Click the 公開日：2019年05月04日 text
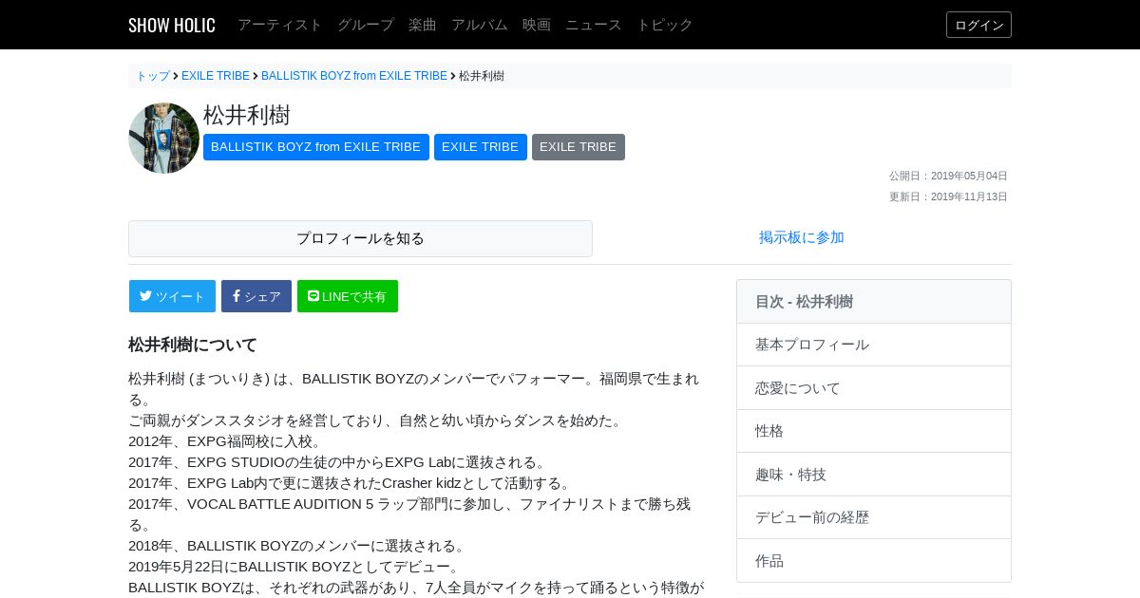 (x=948, y=176)
